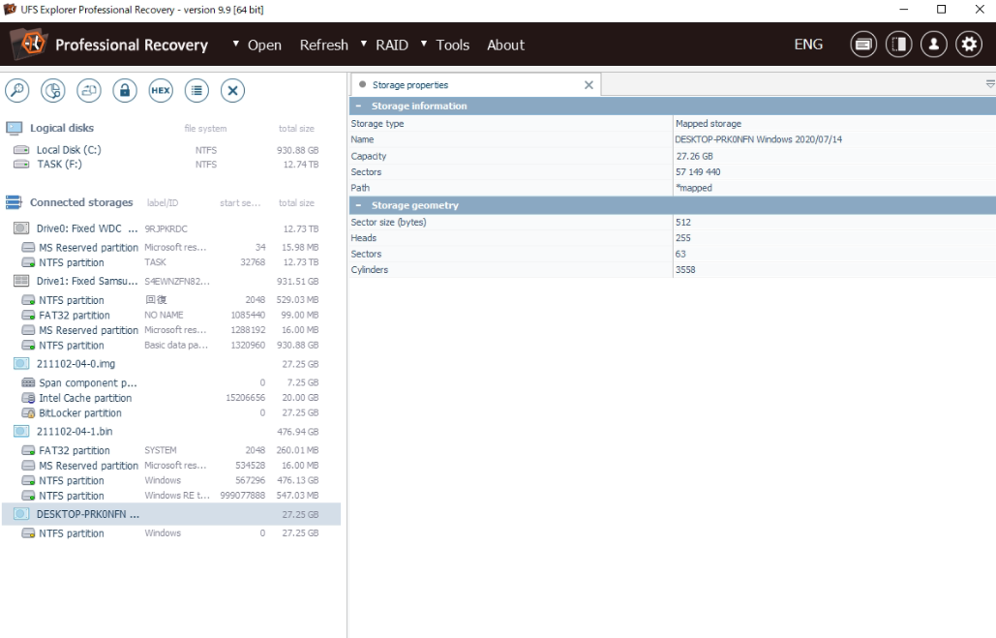Open the dropdown arrow beside Tools
The width and height of the screenshot is (996, 638).
point(424,44)
